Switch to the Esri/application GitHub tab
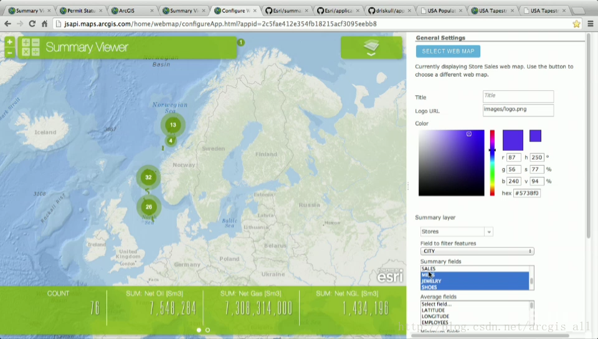Screen dimensions: 598x339 pos(338,11)
